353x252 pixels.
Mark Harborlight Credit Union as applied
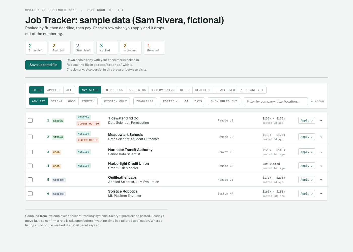(x=30, y=166)
